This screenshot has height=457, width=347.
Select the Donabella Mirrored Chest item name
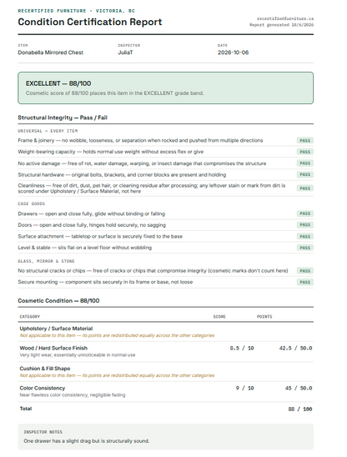(51, 53)
